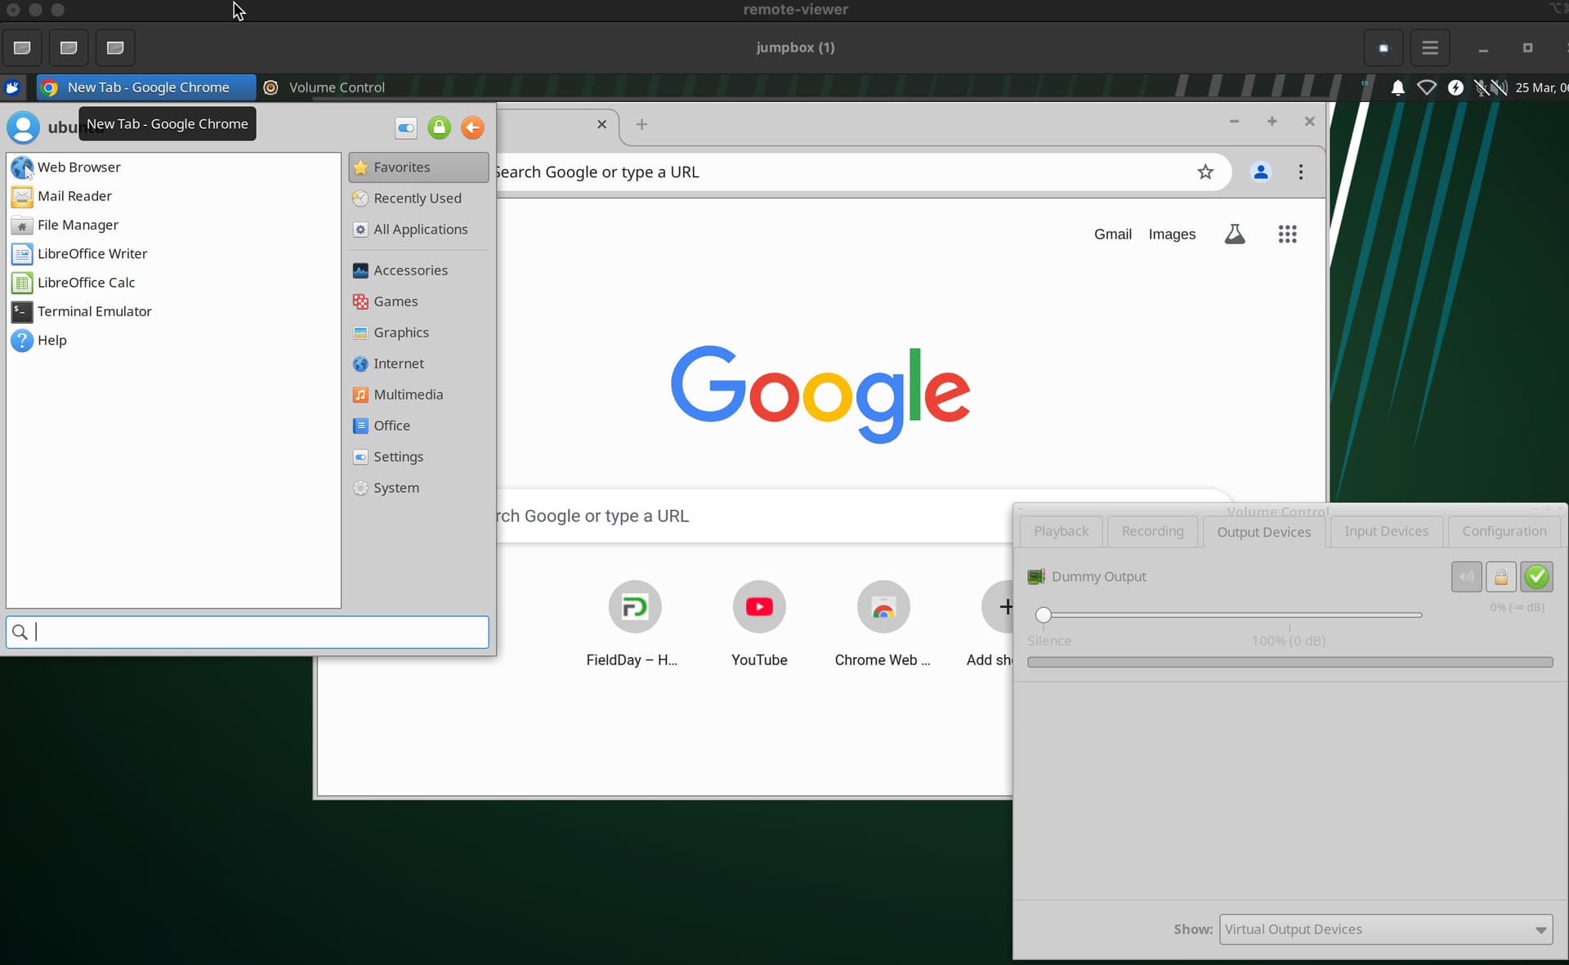
Task: Open Graphics category
Action: (418, 333)
